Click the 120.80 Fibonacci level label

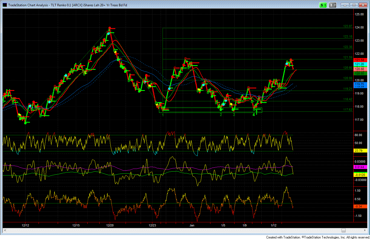tap(348, 68)
